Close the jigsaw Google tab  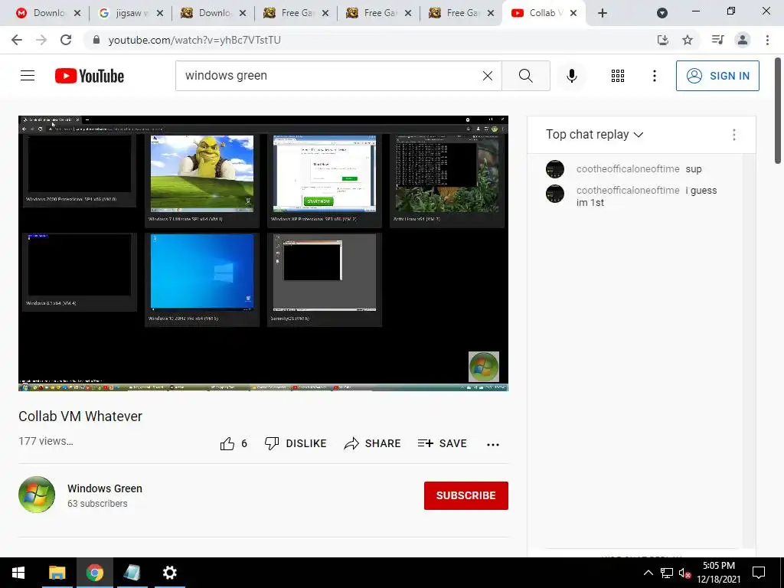coord(160,13)
